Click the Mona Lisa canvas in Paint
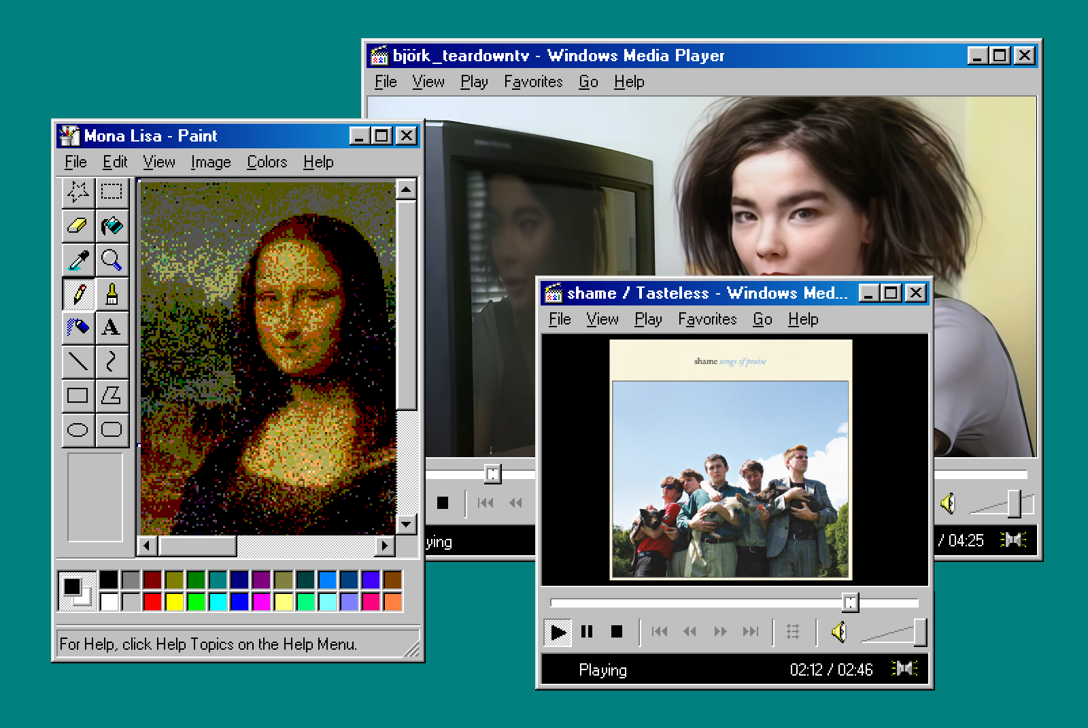The width and height of the screenshot is (1088, 728). point(268,358)
